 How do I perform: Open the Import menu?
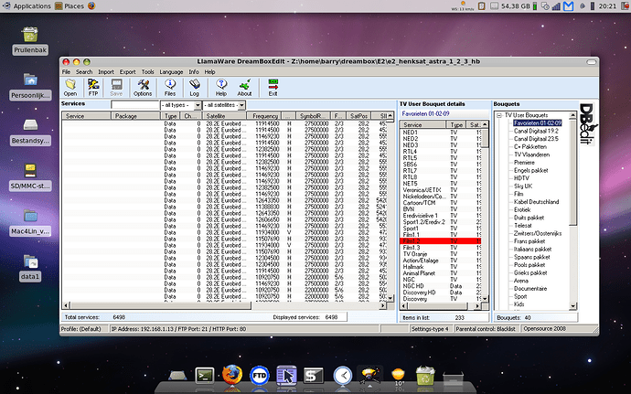(106, 71)
